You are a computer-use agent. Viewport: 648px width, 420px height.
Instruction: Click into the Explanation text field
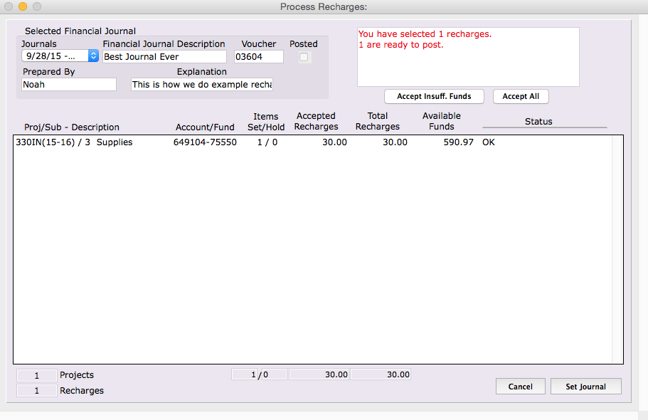[201, 85]
